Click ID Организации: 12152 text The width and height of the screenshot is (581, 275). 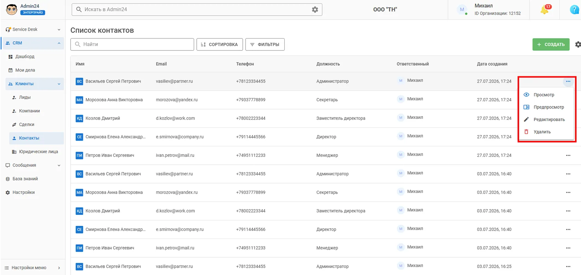coord(497,13)
